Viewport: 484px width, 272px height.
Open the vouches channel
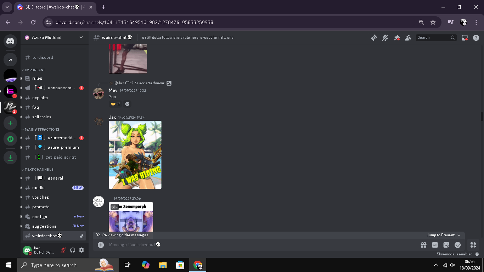point(55,197)
